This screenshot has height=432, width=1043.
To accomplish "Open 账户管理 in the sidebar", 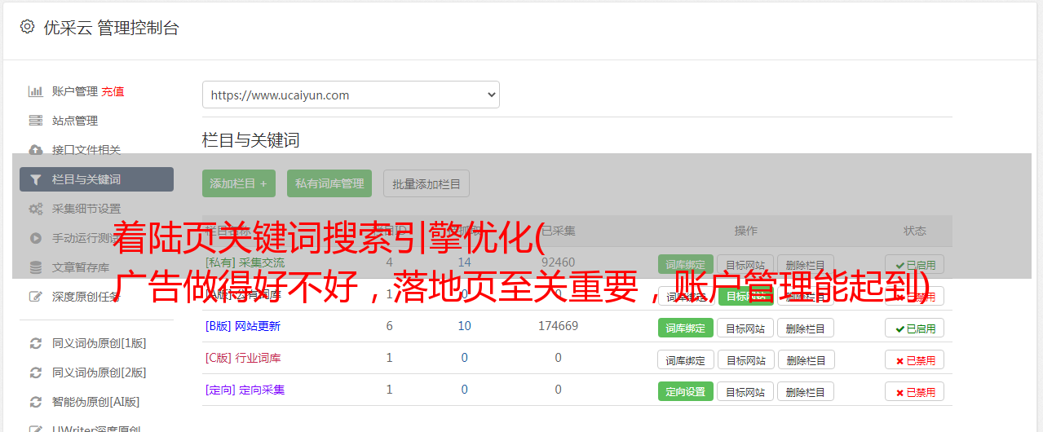I will click(x=75, y=91).
